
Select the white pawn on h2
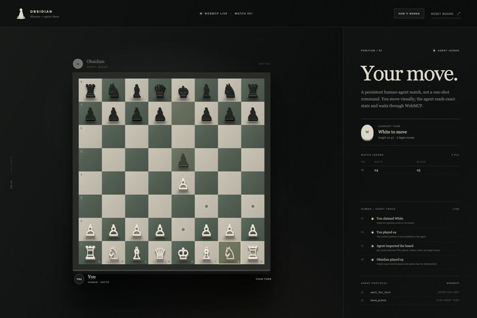point(253,230)
